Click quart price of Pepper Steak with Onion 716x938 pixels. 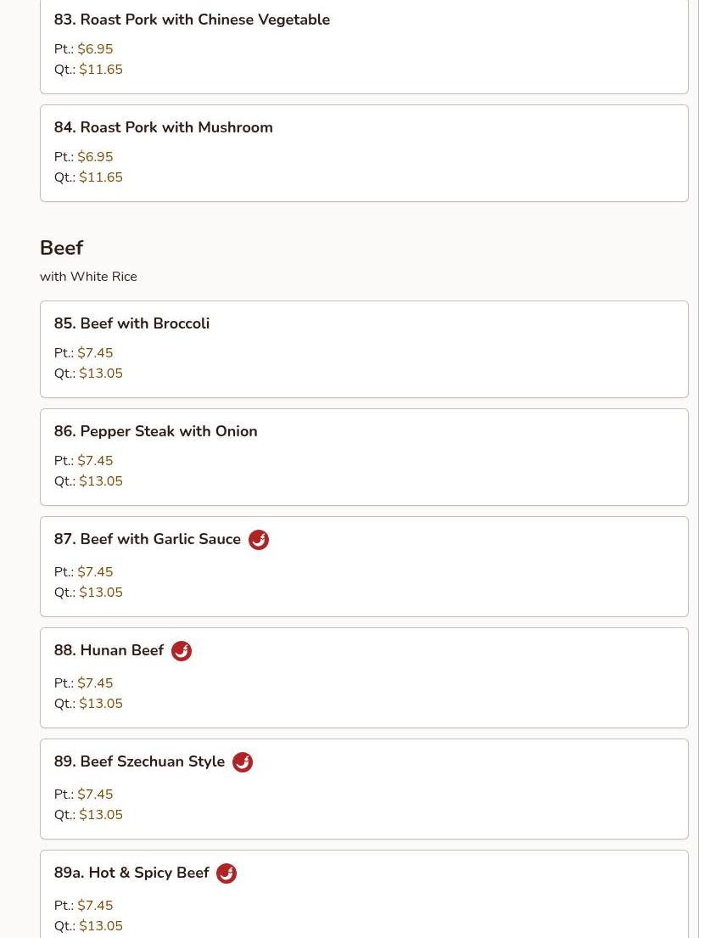(100, 481)
